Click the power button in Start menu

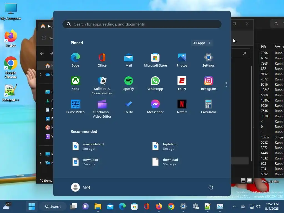211,187
